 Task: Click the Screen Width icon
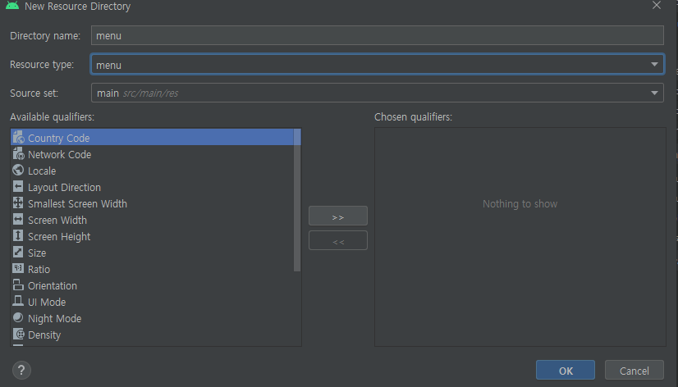pyautogui.click(x=18, y=220)
